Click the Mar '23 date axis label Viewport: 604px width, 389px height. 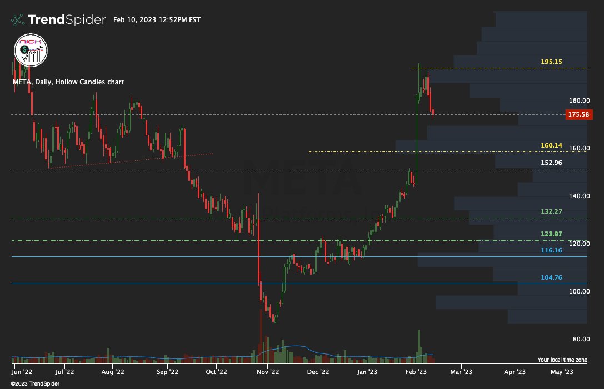(x=461, y=372)
